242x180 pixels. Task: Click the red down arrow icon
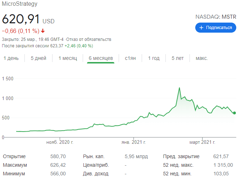pos(43,31)
